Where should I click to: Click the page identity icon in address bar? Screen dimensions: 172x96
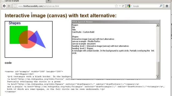pos(15,6)
